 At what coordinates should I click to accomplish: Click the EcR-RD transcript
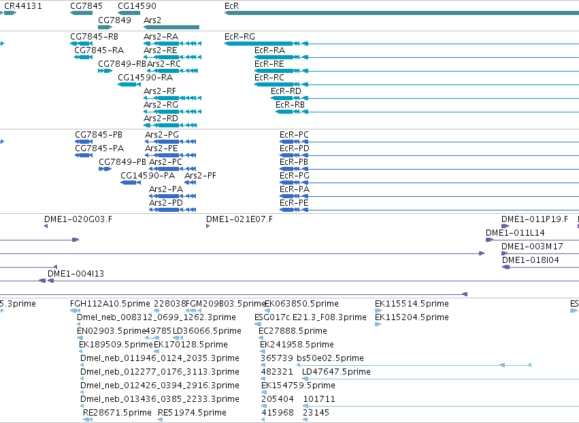[286, 91]
